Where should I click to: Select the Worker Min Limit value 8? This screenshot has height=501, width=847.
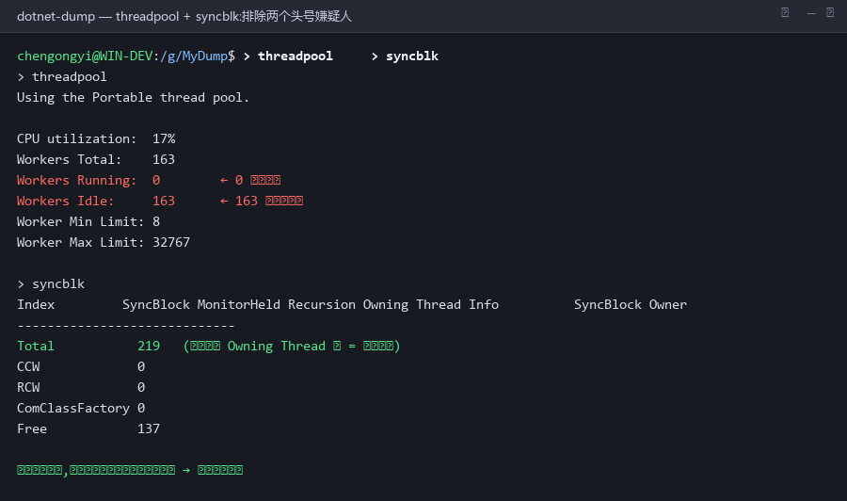pos(156,221)
